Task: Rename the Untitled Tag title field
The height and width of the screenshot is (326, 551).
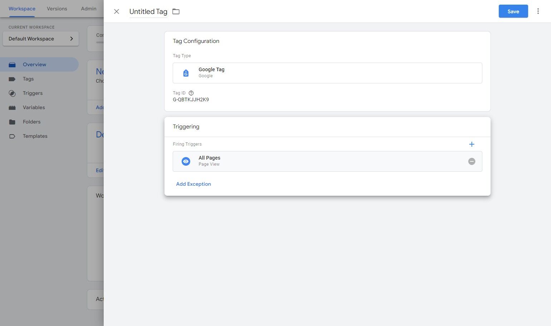Action: (x=148, y=11)
